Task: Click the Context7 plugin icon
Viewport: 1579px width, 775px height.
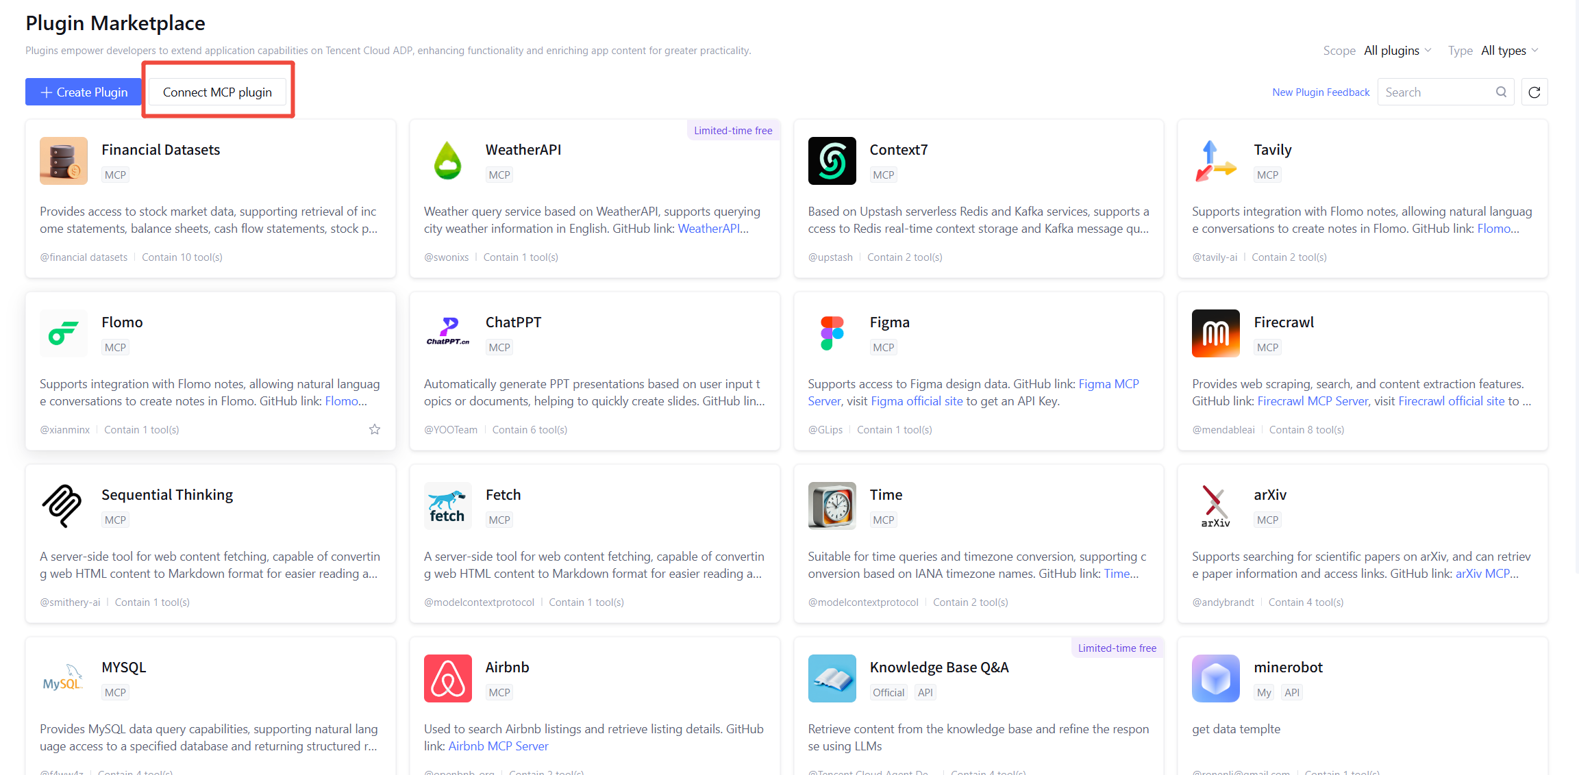Action: 832,161
